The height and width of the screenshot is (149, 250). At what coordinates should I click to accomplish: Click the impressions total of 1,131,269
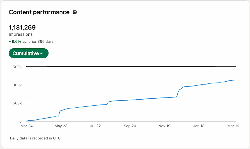coord(22,27)
